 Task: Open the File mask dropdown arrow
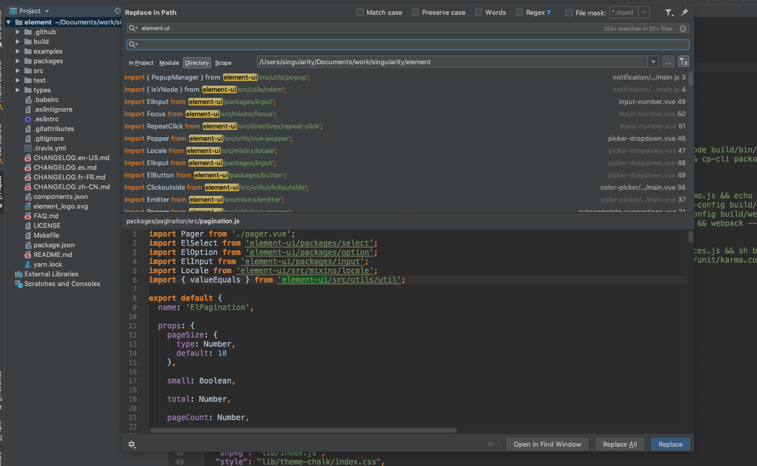[645, 12]
